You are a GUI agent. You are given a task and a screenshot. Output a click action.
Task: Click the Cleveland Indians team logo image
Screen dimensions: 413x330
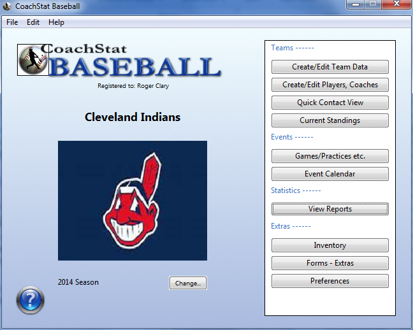[133, 201]
